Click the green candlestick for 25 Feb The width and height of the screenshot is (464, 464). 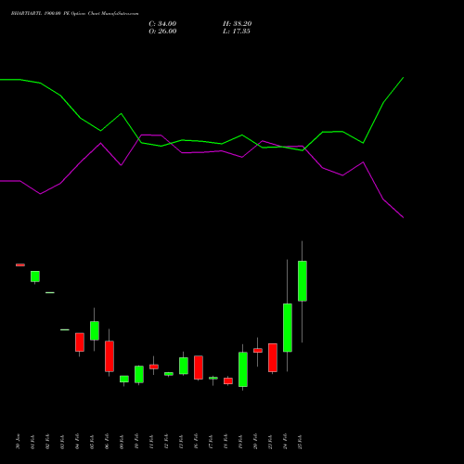coord(303,281)
